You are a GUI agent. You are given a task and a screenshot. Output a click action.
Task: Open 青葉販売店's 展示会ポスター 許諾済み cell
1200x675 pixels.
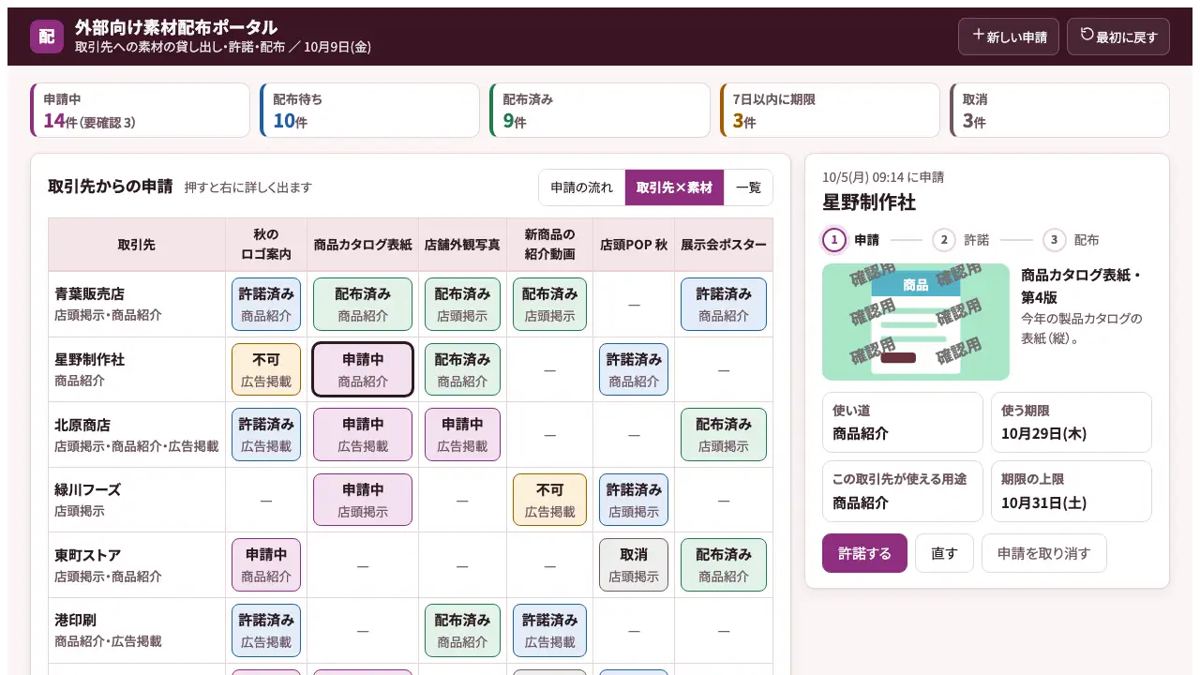(x=724, y=305)
